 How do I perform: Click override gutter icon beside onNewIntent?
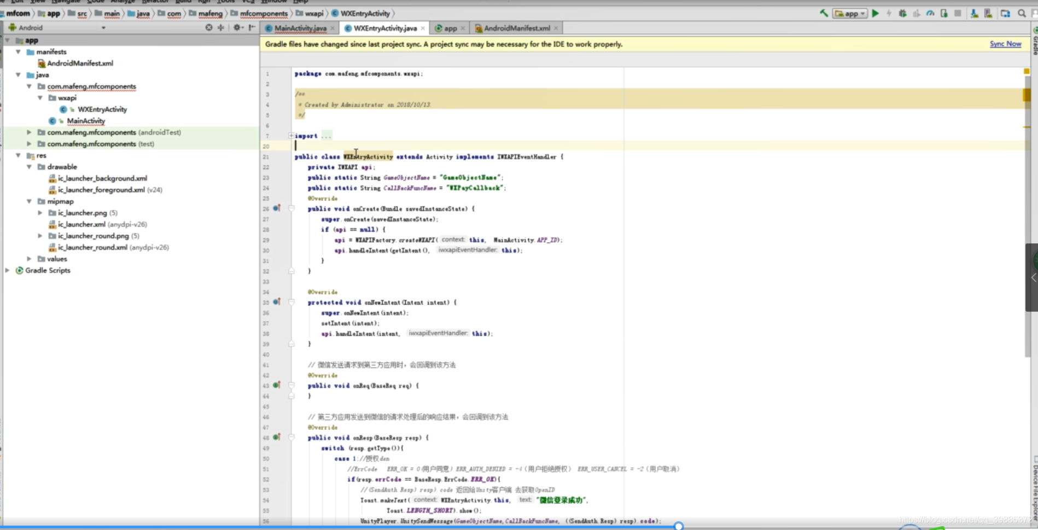277,302
